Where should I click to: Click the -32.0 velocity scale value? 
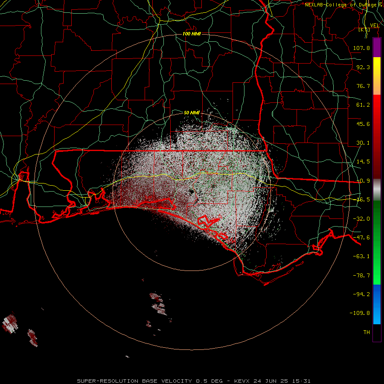pyautogui.click(x=361, y=219)
